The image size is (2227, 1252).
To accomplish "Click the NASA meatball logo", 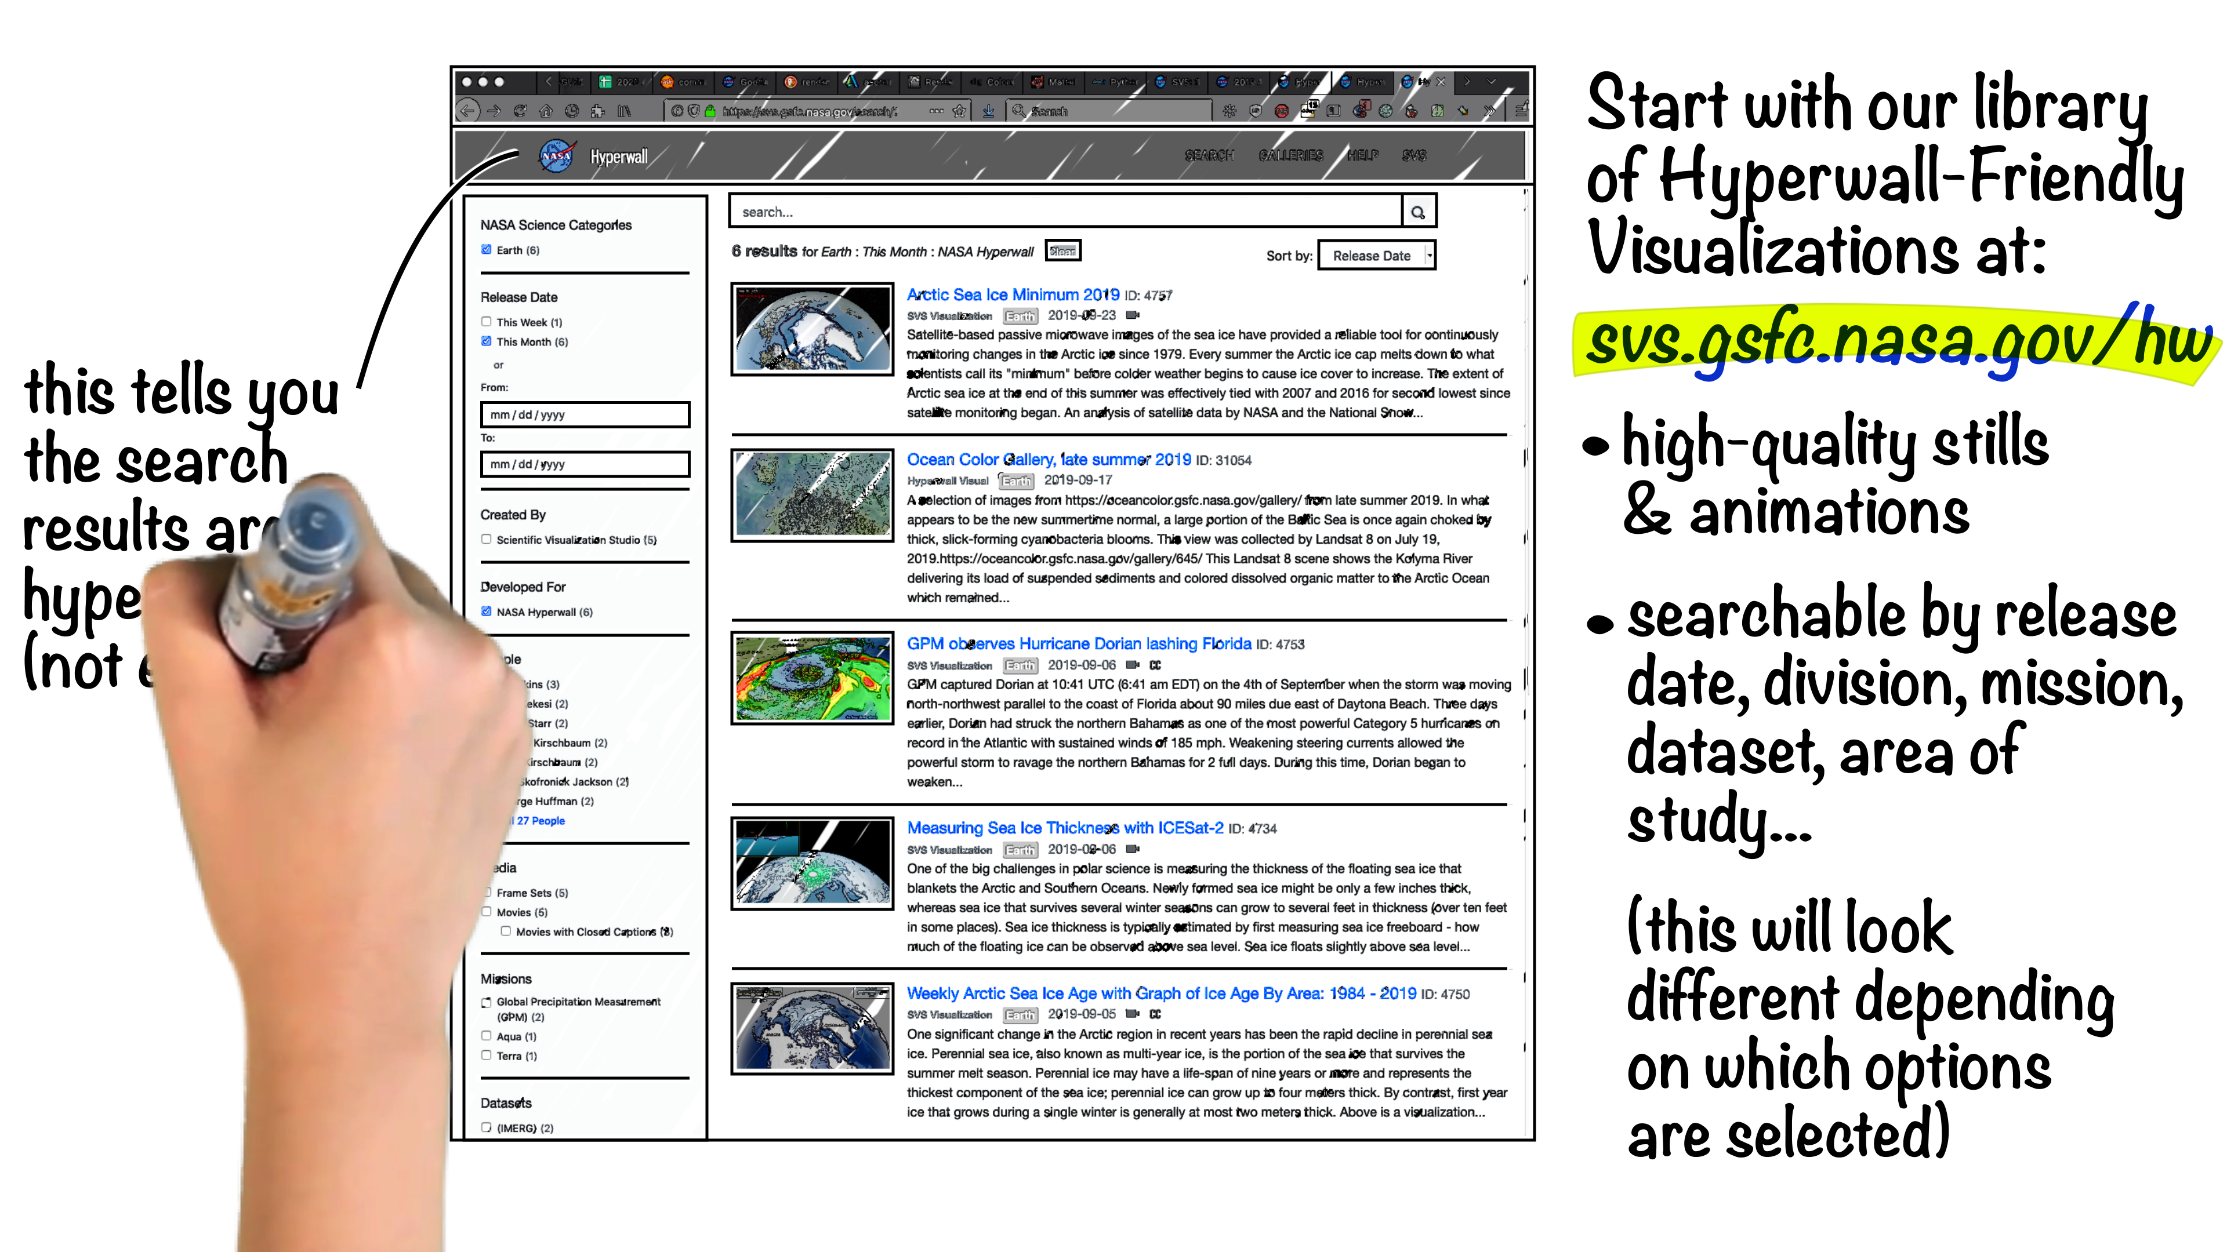I will pos(557,156).
